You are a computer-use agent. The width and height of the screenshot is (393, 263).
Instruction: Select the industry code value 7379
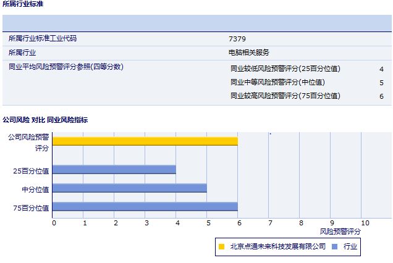(237, 39)
